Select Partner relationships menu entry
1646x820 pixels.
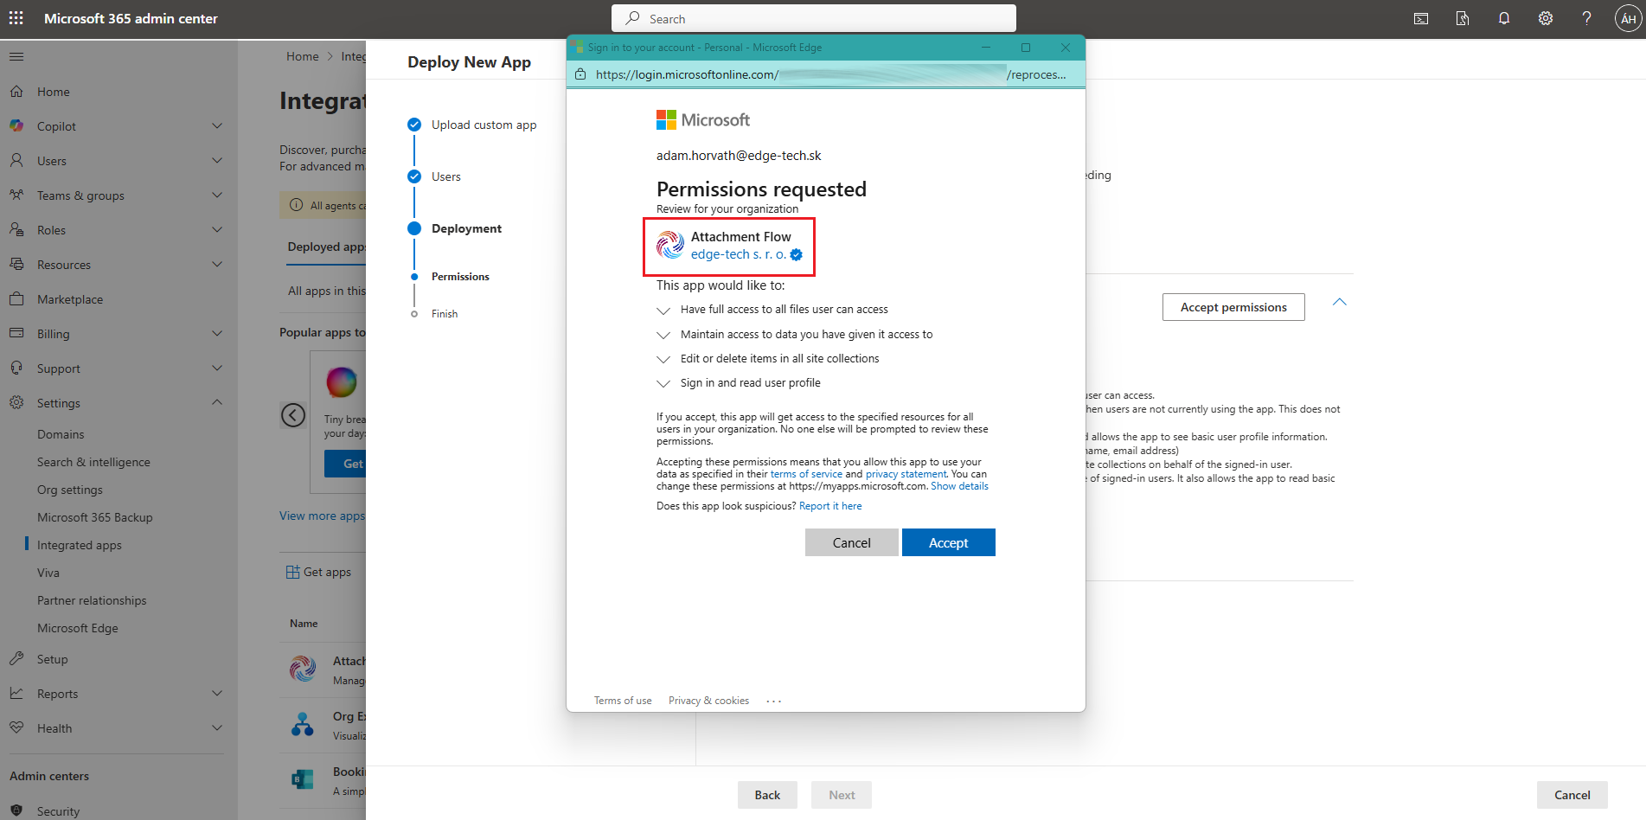92,599
